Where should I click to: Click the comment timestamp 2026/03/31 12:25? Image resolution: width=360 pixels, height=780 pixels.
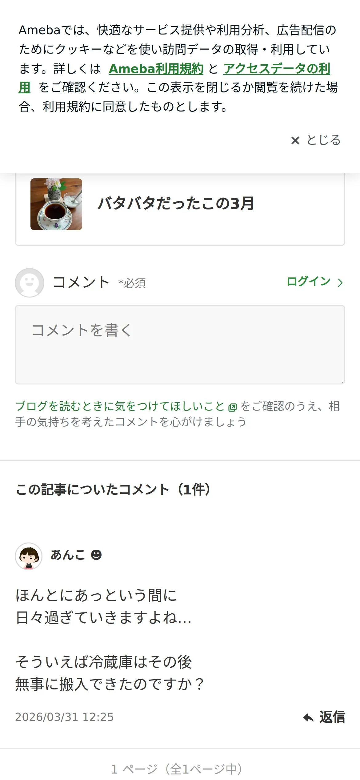point(64,717)
